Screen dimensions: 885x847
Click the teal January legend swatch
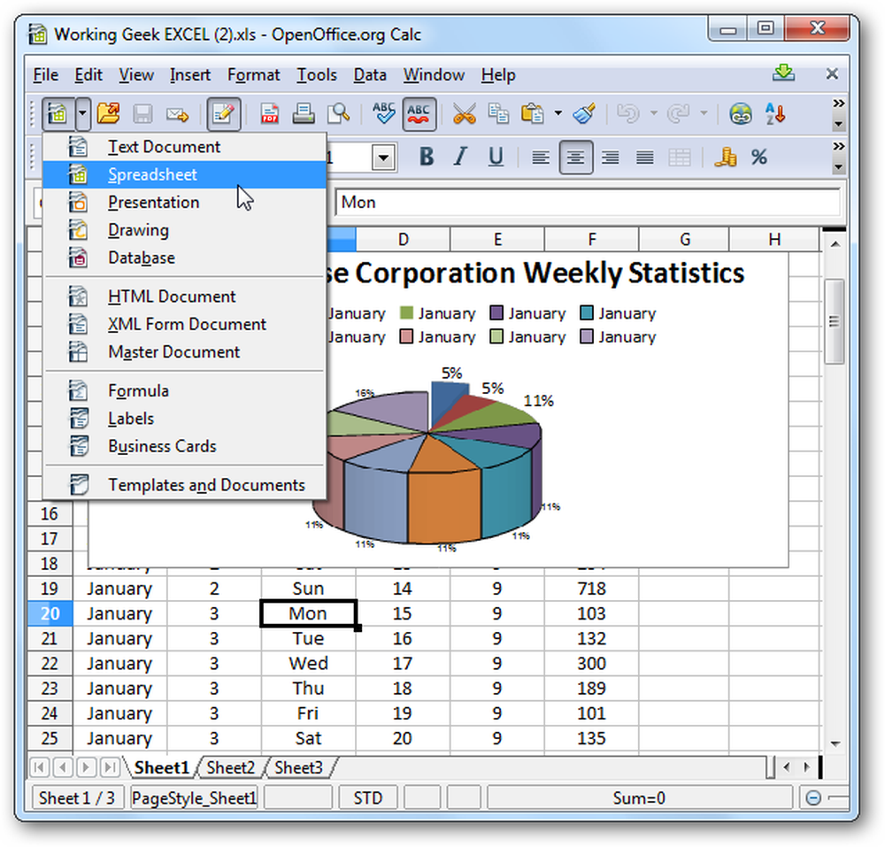click(x=587, y=313)
